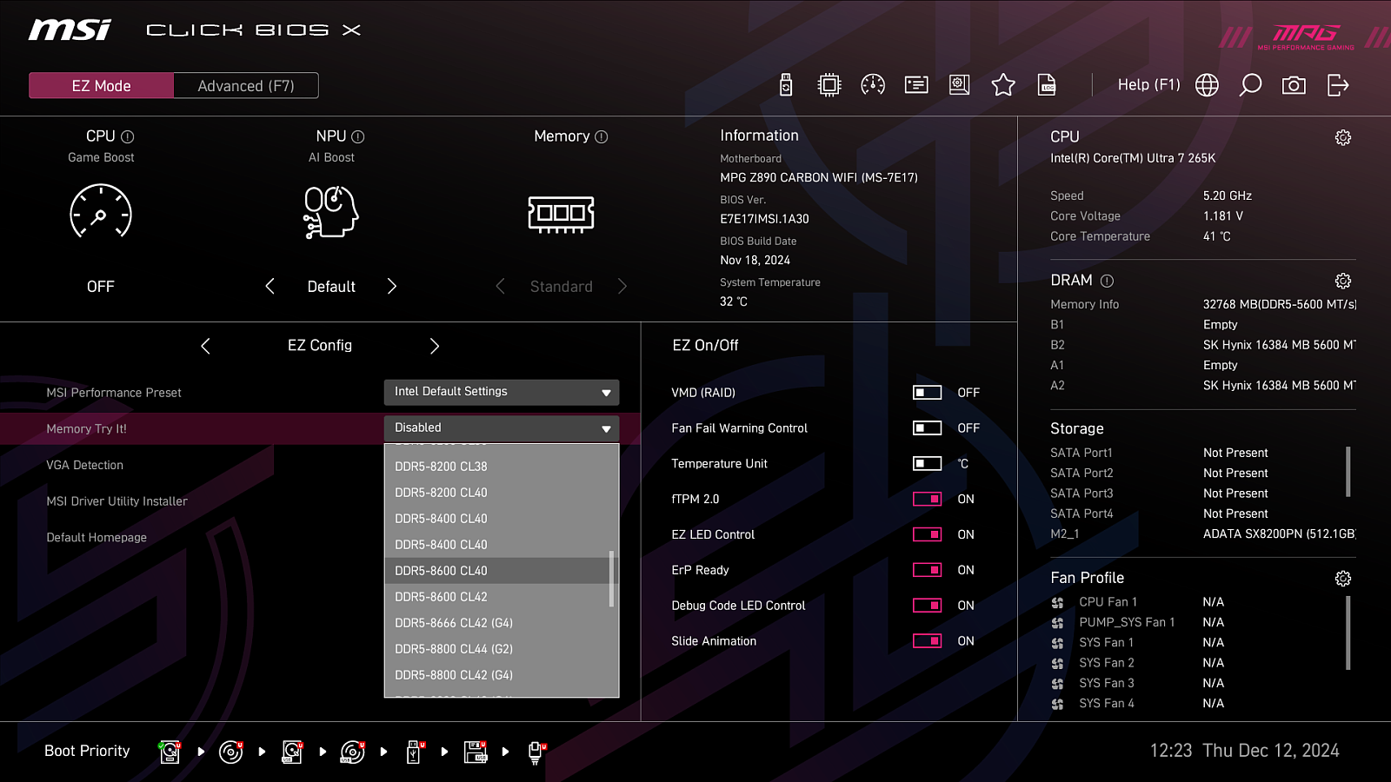Select the USB key boot device icon

click(x=415, y=752)
